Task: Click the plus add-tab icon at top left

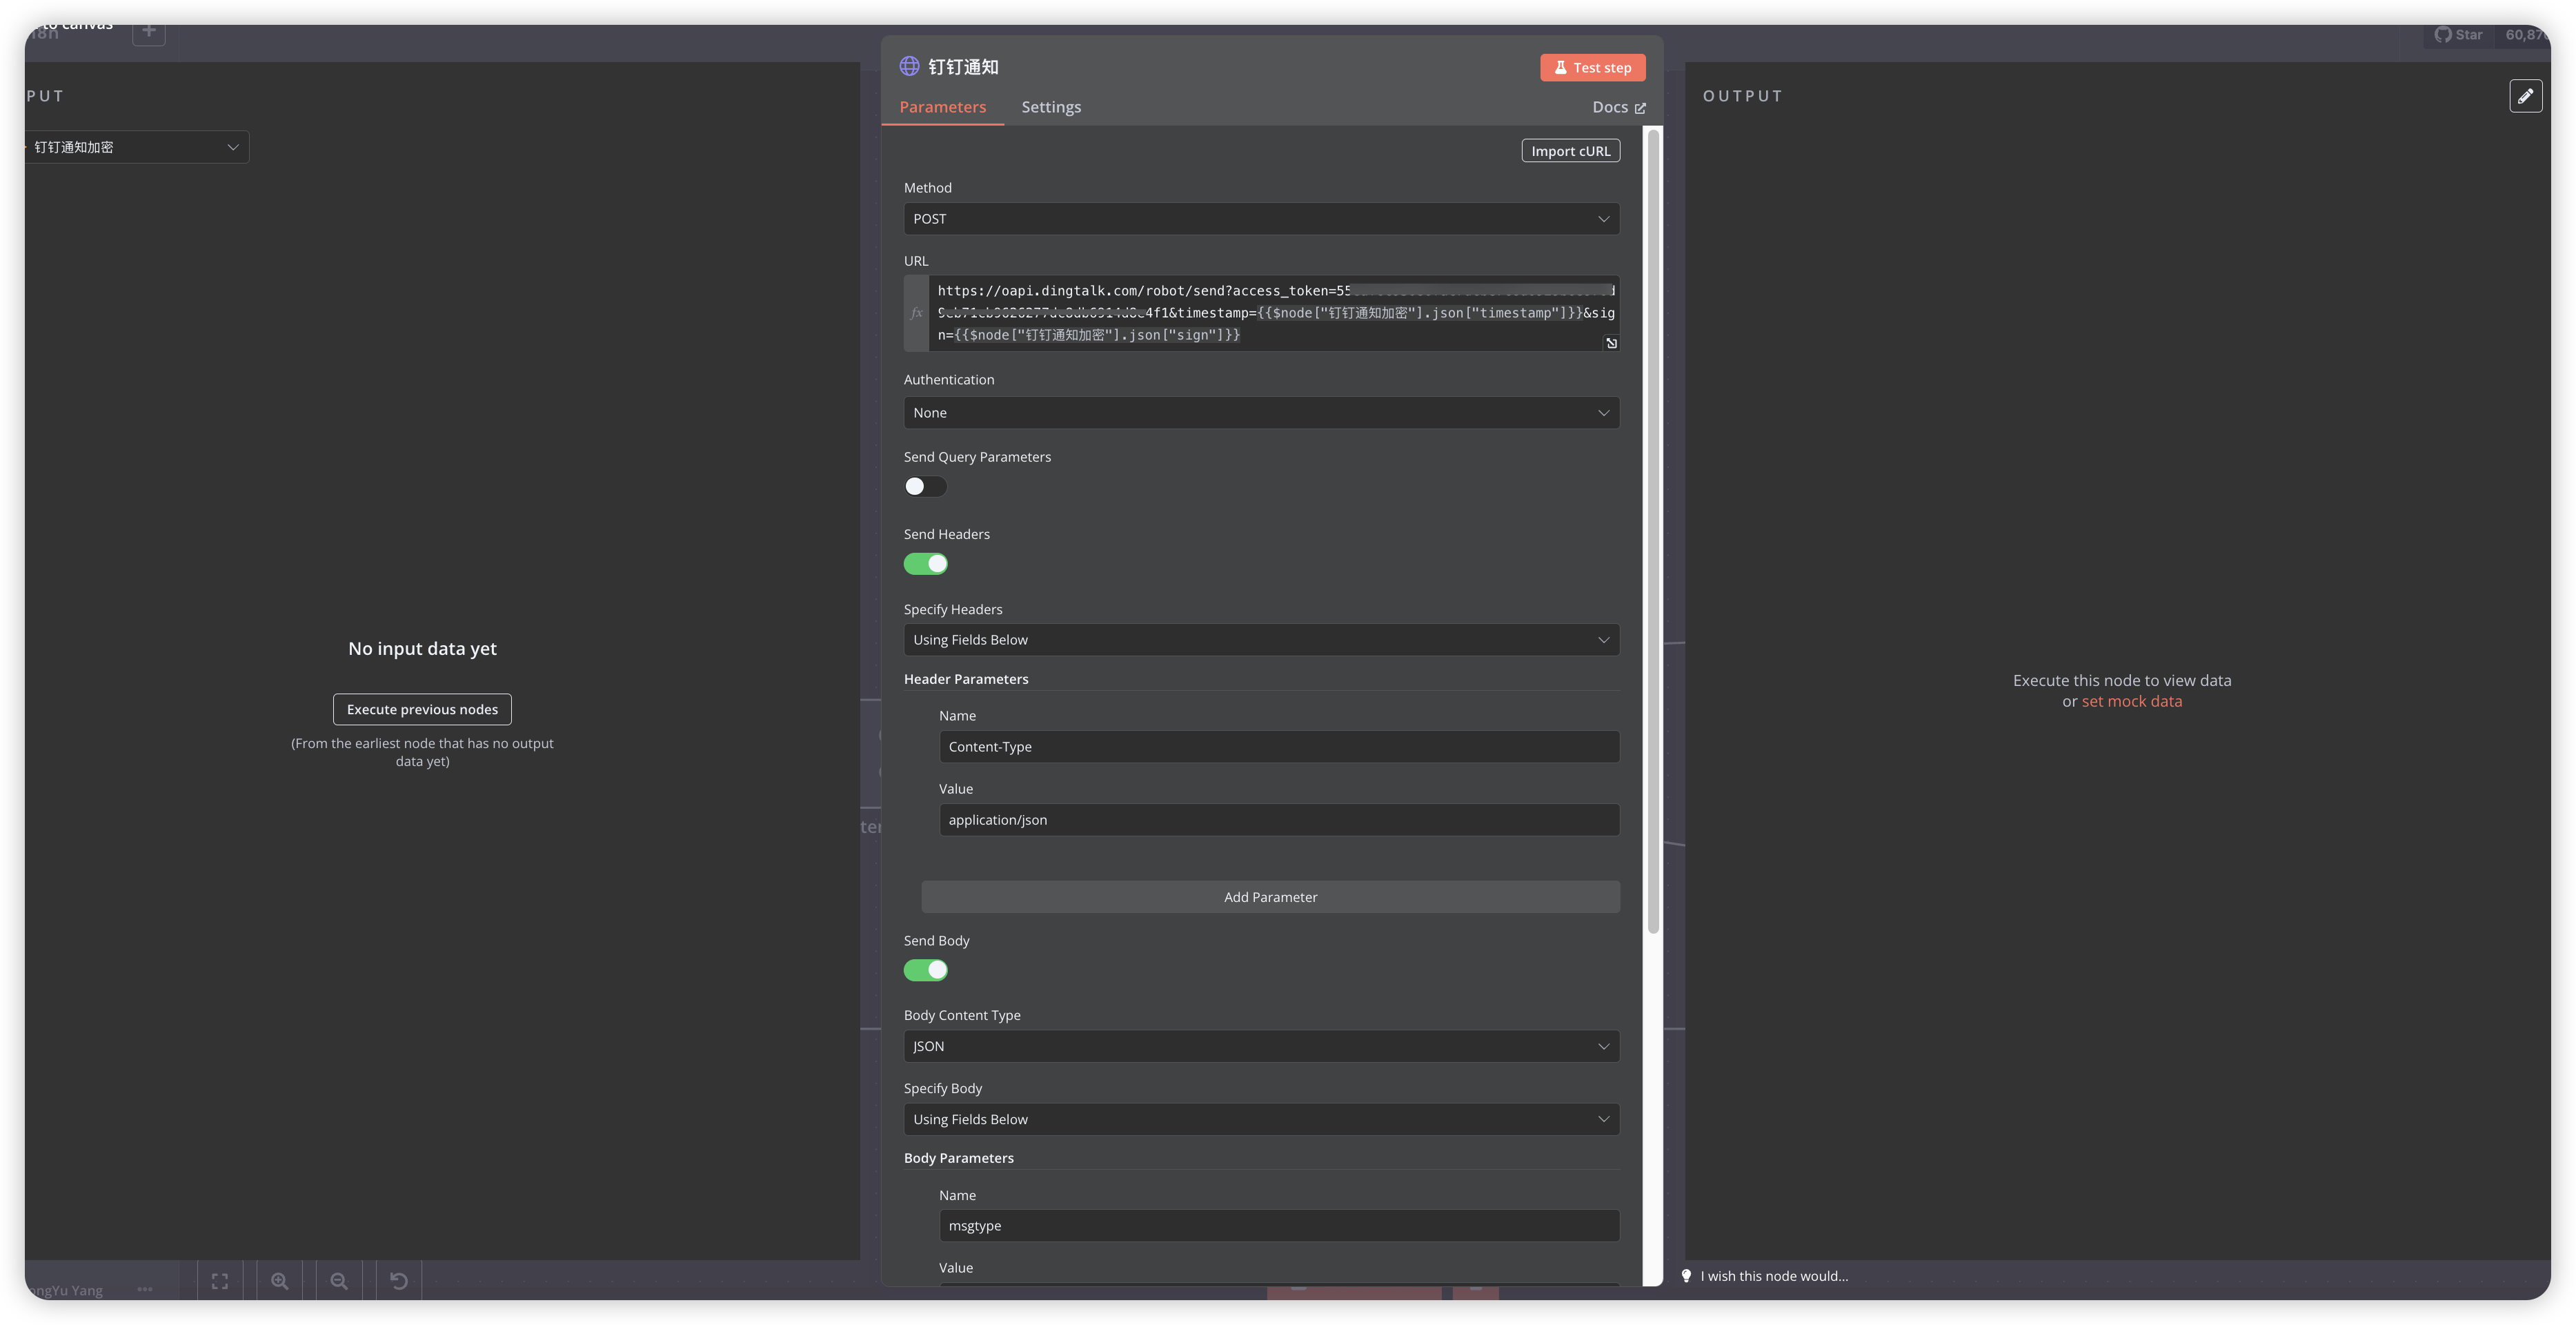Action: pyautogui.click(x=149, y=32)
